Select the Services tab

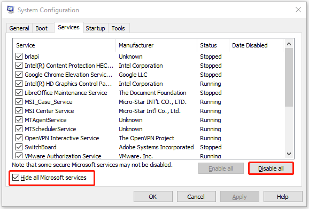68,27
